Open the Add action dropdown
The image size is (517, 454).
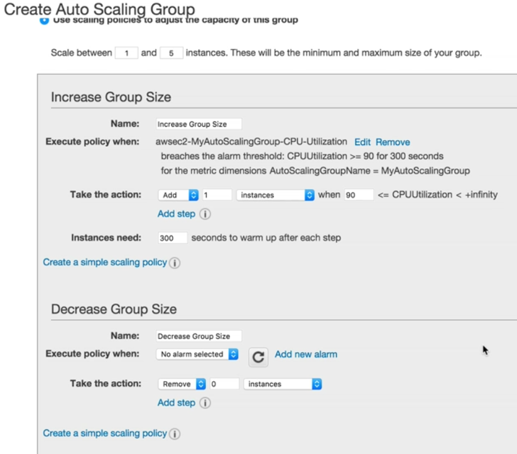click(x=178, y=195)
